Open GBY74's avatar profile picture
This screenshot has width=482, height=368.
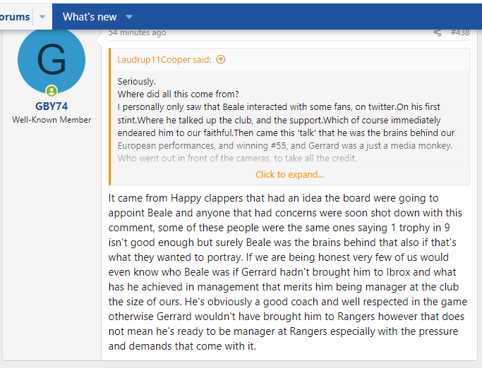pos(52,61)
